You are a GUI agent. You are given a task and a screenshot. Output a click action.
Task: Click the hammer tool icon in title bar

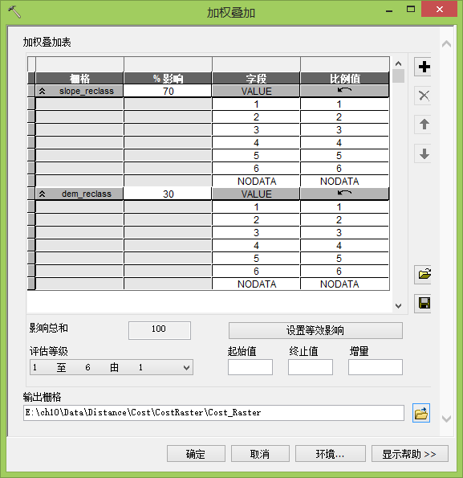14,12
